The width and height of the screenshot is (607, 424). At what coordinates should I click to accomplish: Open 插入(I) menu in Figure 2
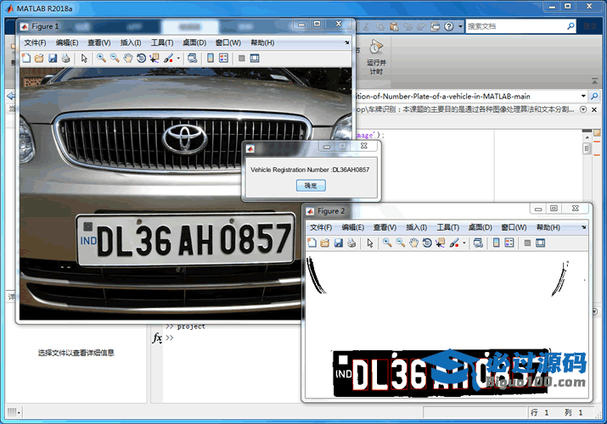[x=416, y=227]
